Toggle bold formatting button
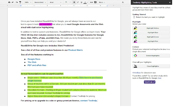 pyautogui.click(x=74, y=2)
